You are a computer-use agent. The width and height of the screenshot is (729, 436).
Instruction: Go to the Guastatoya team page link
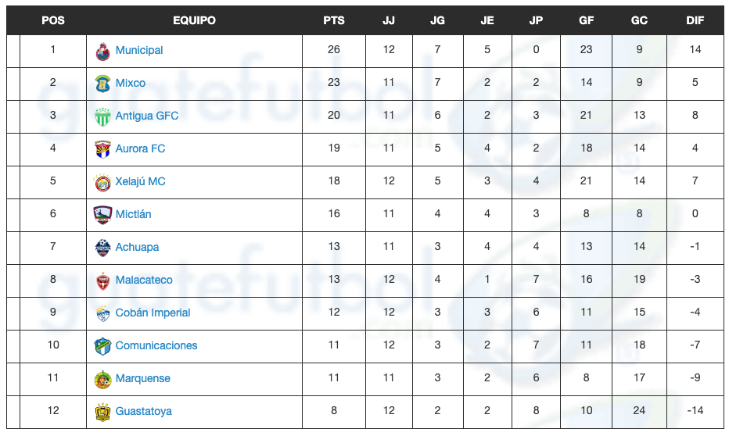(144, 411)
